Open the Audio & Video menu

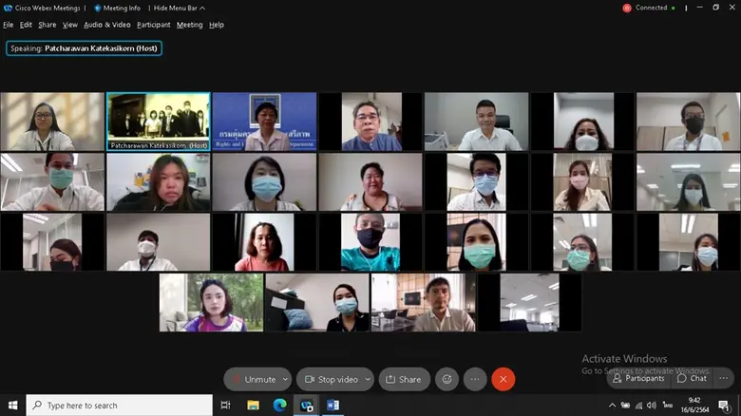tap(106, 25)
